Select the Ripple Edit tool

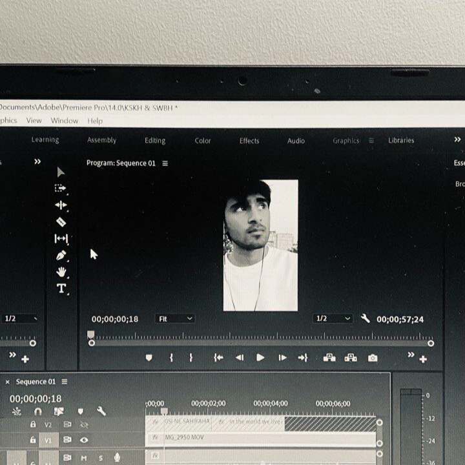(61, 205)
